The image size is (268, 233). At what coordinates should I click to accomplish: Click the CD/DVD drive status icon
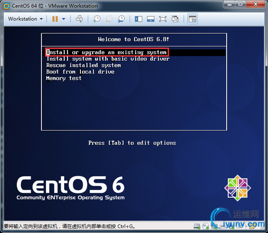point(205,226)
